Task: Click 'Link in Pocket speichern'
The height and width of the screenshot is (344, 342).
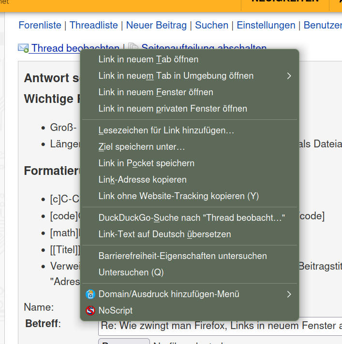Action: coord(146,163)
